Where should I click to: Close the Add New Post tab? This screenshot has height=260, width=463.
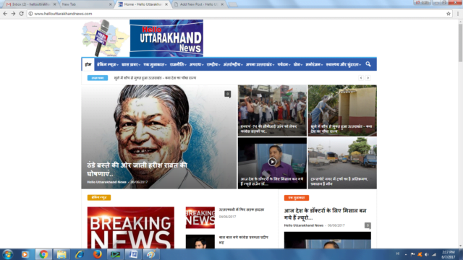point(222,4)
